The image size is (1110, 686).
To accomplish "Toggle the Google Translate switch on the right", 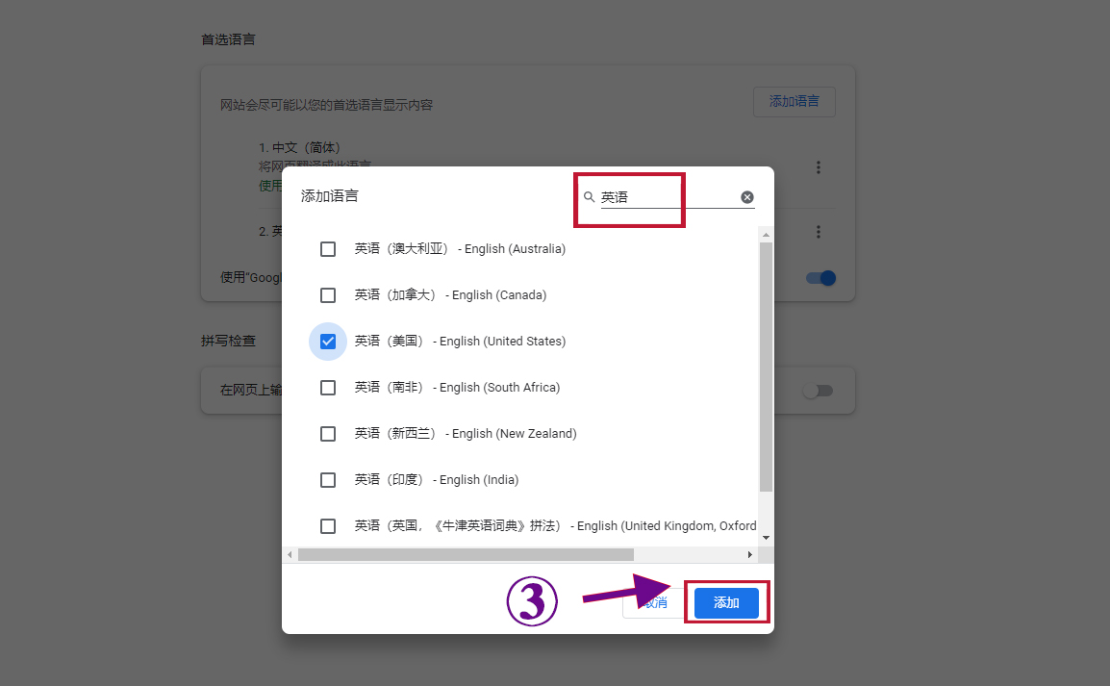I will [820, 277].
